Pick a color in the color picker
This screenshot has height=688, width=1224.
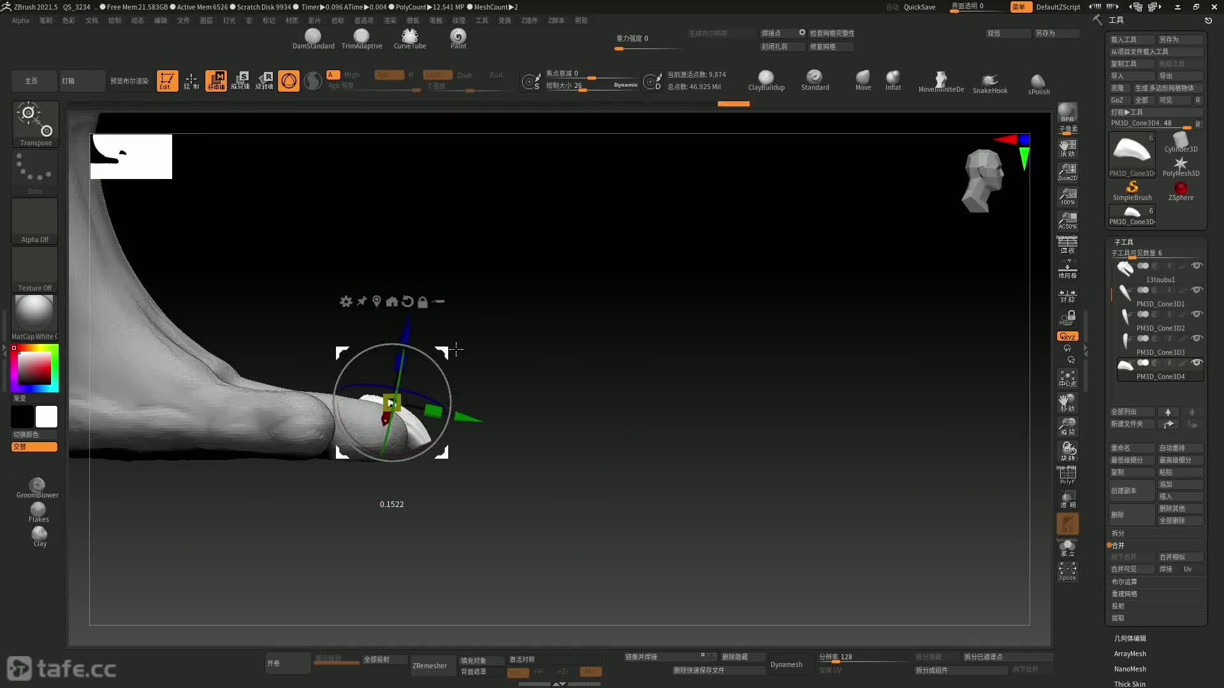tap(35, 368)
